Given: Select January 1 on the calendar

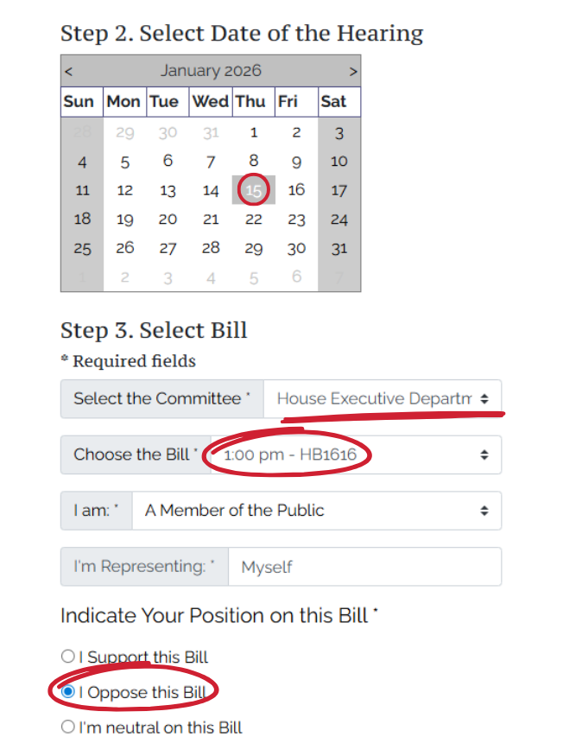Looking at the screenshot, I should point(254,132).
